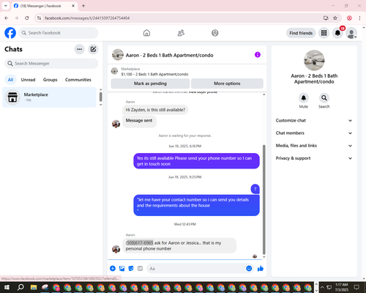366x293 pixels.
Task: Go back in browser history
Action: click(x=7, y=18)
